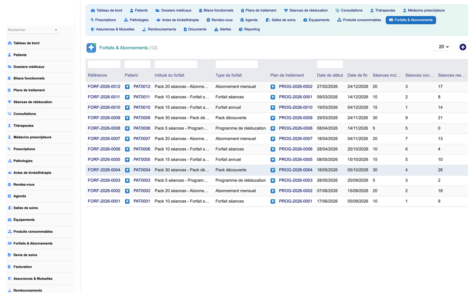The width and height of the screenshot is (473, 293).
Task: Open record FORF-2026-0001
Action: point(104,201)
